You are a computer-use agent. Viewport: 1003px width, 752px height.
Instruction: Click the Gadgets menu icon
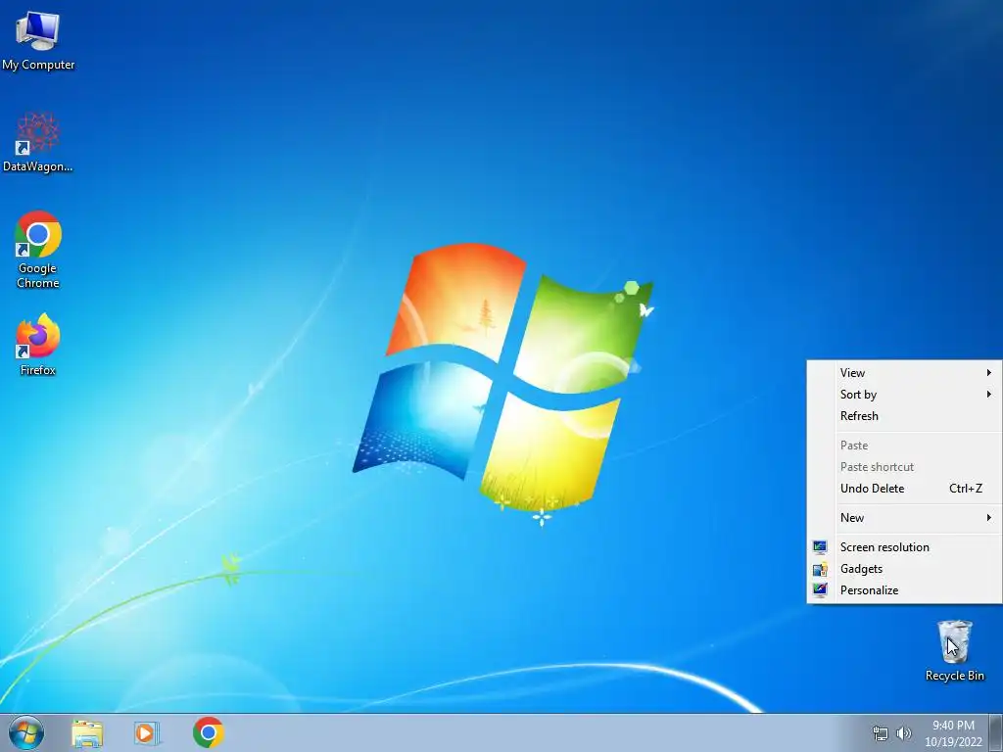[x=820, y=569]
